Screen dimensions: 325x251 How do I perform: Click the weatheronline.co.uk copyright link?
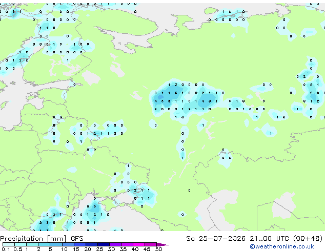[x=282, y=246]
